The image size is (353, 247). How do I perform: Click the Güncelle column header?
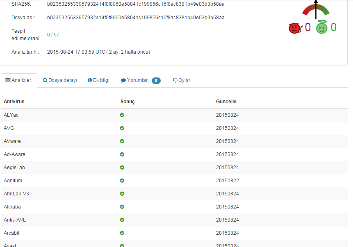(226, 102)
